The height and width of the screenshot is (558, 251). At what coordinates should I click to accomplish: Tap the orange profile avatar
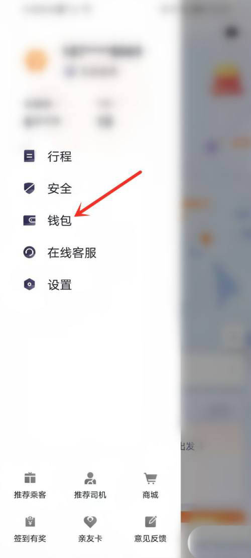click(36, 60)
